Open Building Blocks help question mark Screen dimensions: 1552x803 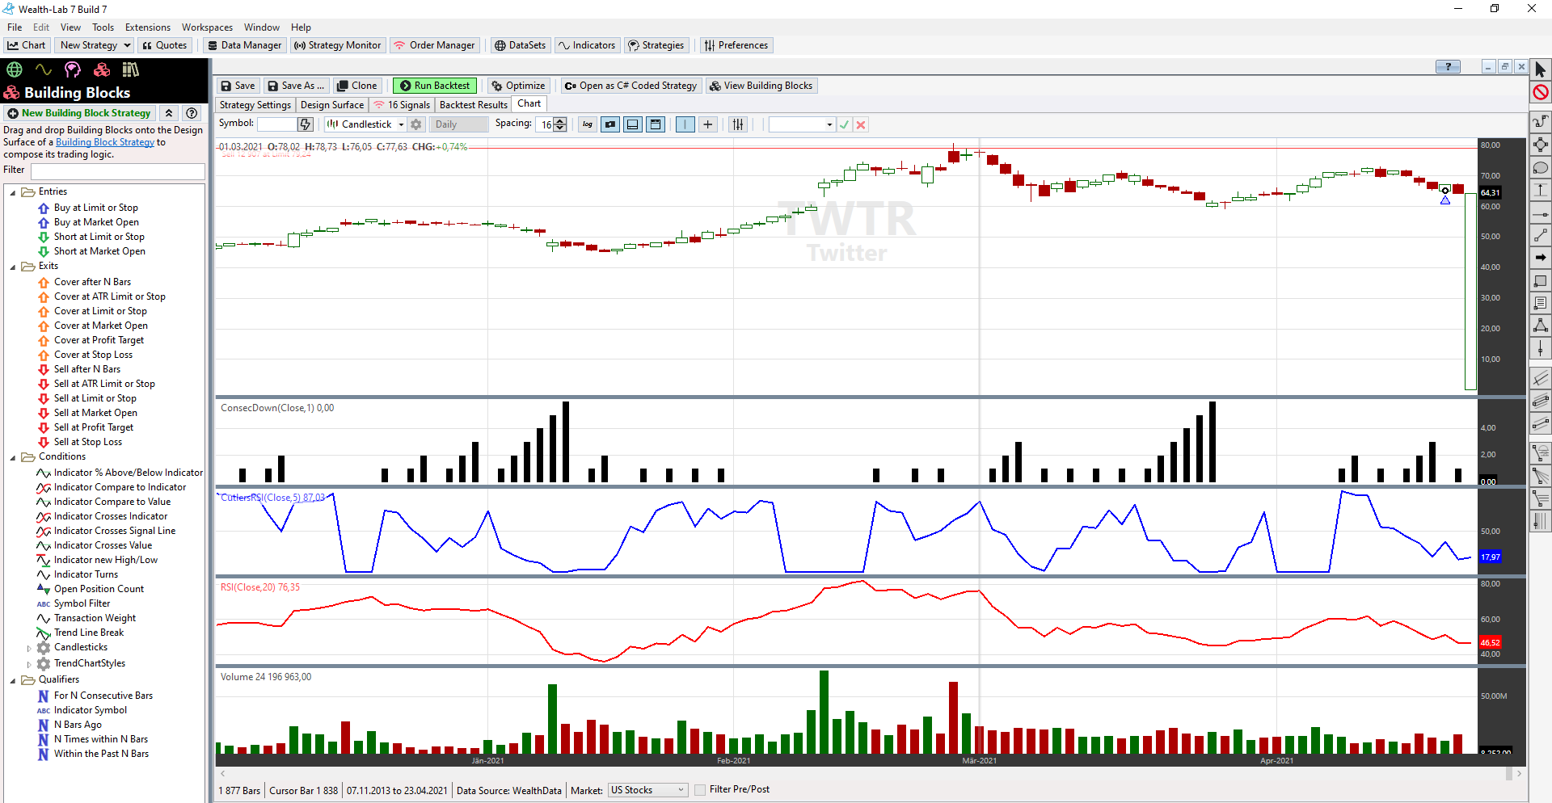192,113
